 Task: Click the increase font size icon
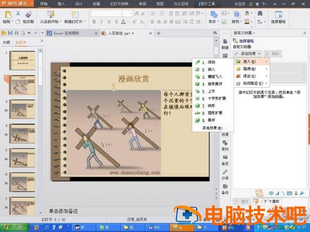point(136,14)
